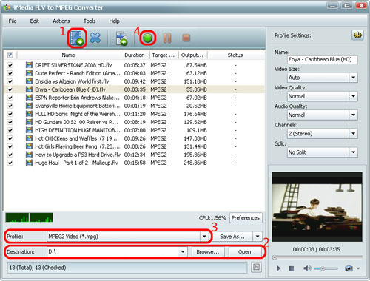Click the orange Pause toolbar icon
Viewport: 370px width, 281px height.
tap(167, 38)
